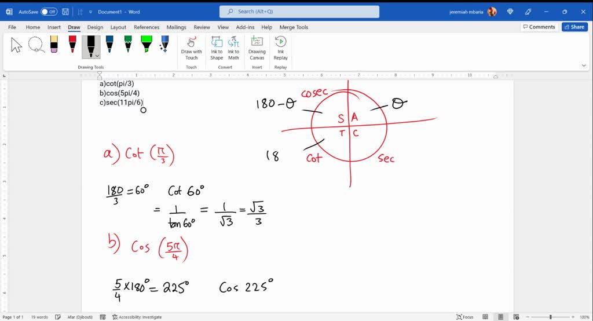Click the zoom out minus button
This screenshot has width=593, height=321.
click(528, 317)
